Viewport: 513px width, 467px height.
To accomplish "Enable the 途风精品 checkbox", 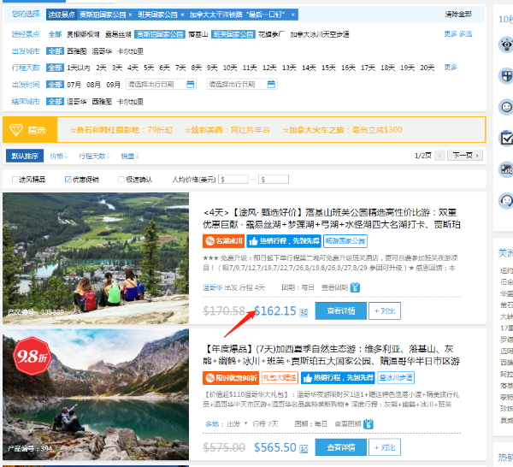I will 15,180.
